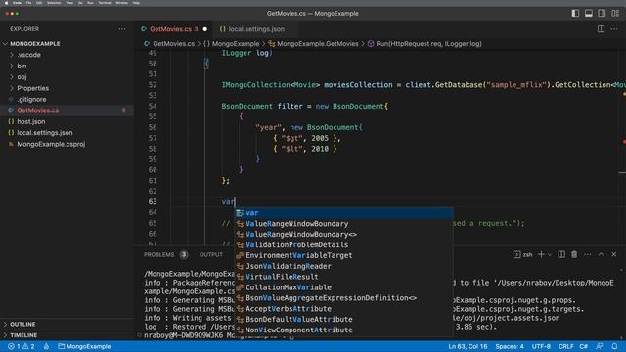Click MongoExample project status item
The image size is (626, 352).
[x=84, y=346]
